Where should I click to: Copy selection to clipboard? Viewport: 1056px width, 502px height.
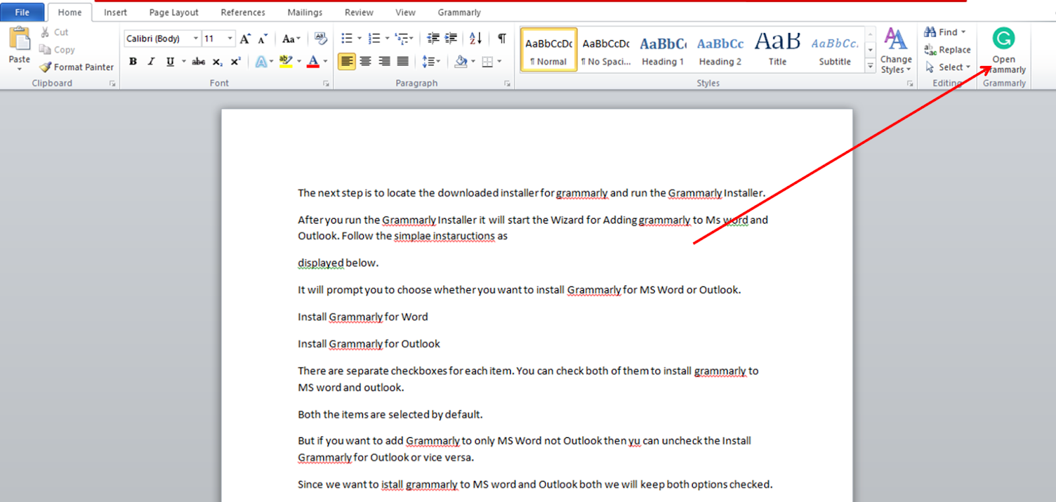[x=57, y=49]
